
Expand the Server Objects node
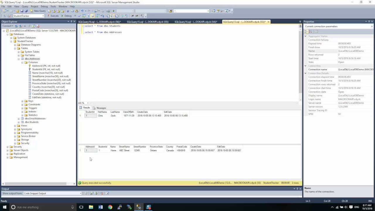tap(7, 150)
